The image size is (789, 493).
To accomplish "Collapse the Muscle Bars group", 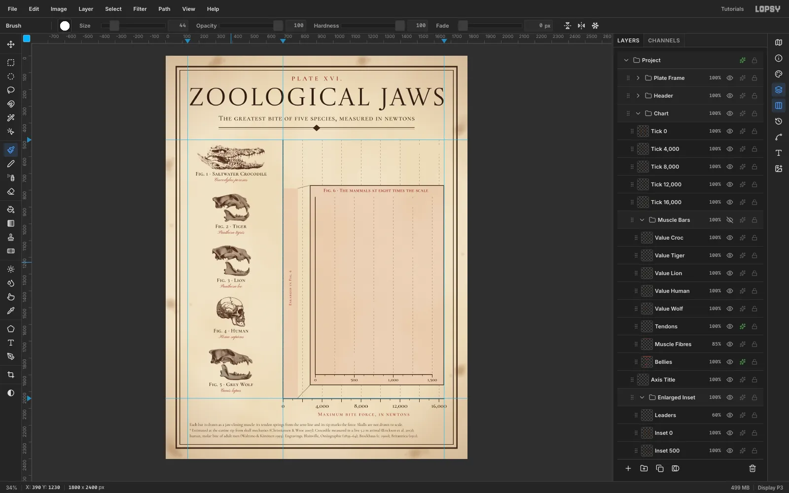I will pos(642,220).
